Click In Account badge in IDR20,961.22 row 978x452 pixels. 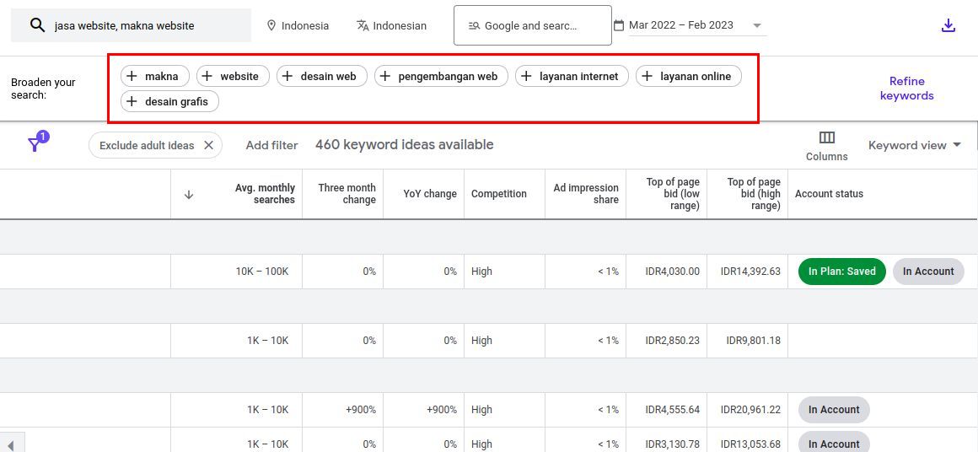pyautogui.click(x=834, y=410)
